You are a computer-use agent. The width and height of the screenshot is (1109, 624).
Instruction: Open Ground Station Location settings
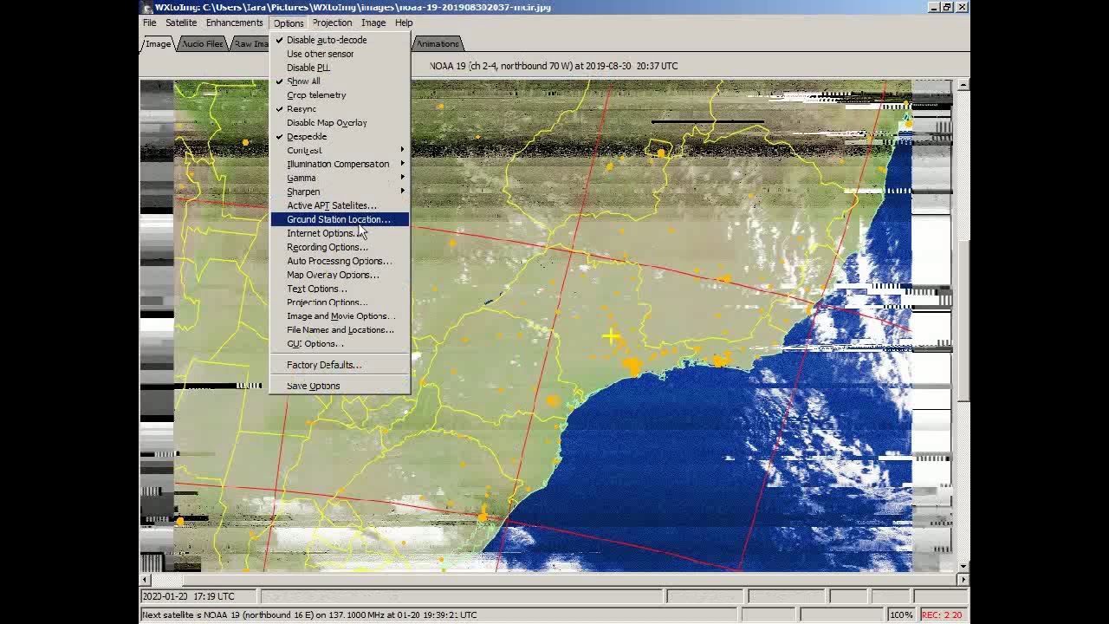tap(340, 219)
